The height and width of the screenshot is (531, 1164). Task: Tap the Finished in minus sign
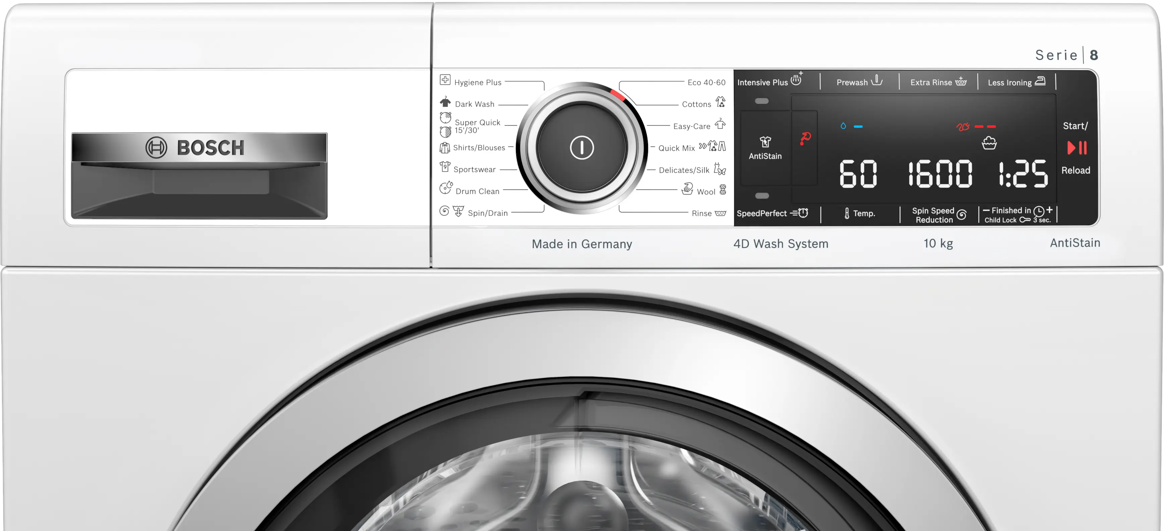[986, 210]
